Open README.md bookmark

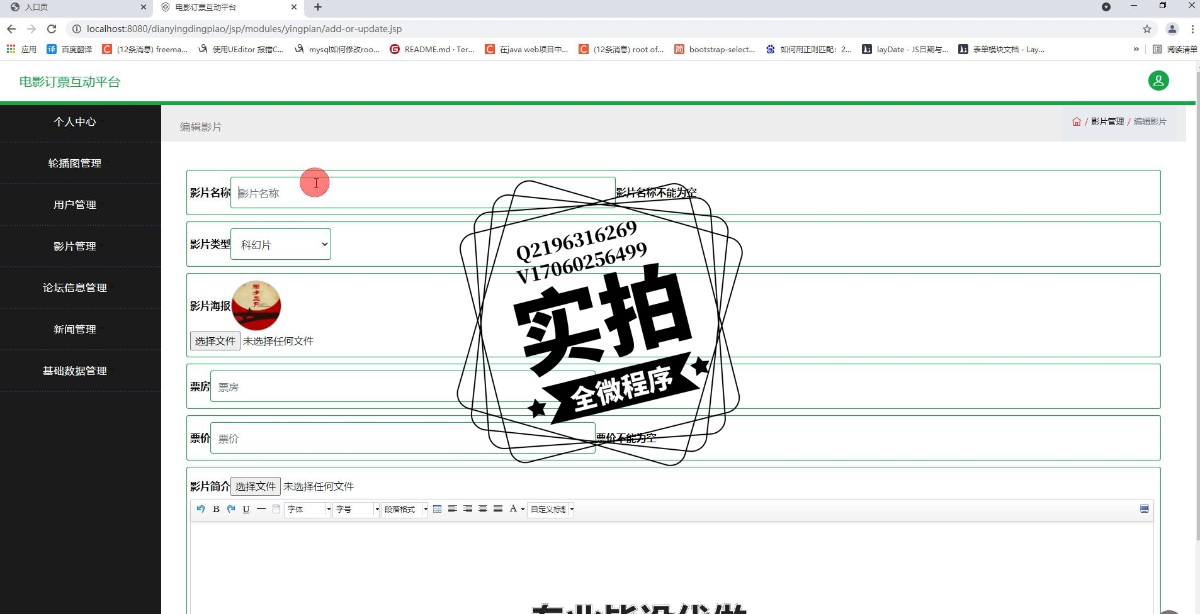coord(432,49)
